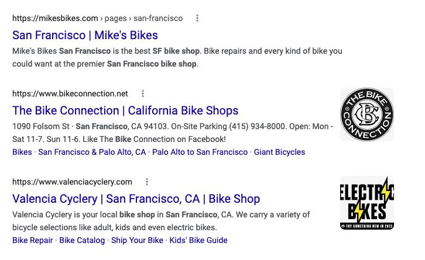
Task: Click the www.bikeconnection.net URL text
Action: click(x=70, y=93)
